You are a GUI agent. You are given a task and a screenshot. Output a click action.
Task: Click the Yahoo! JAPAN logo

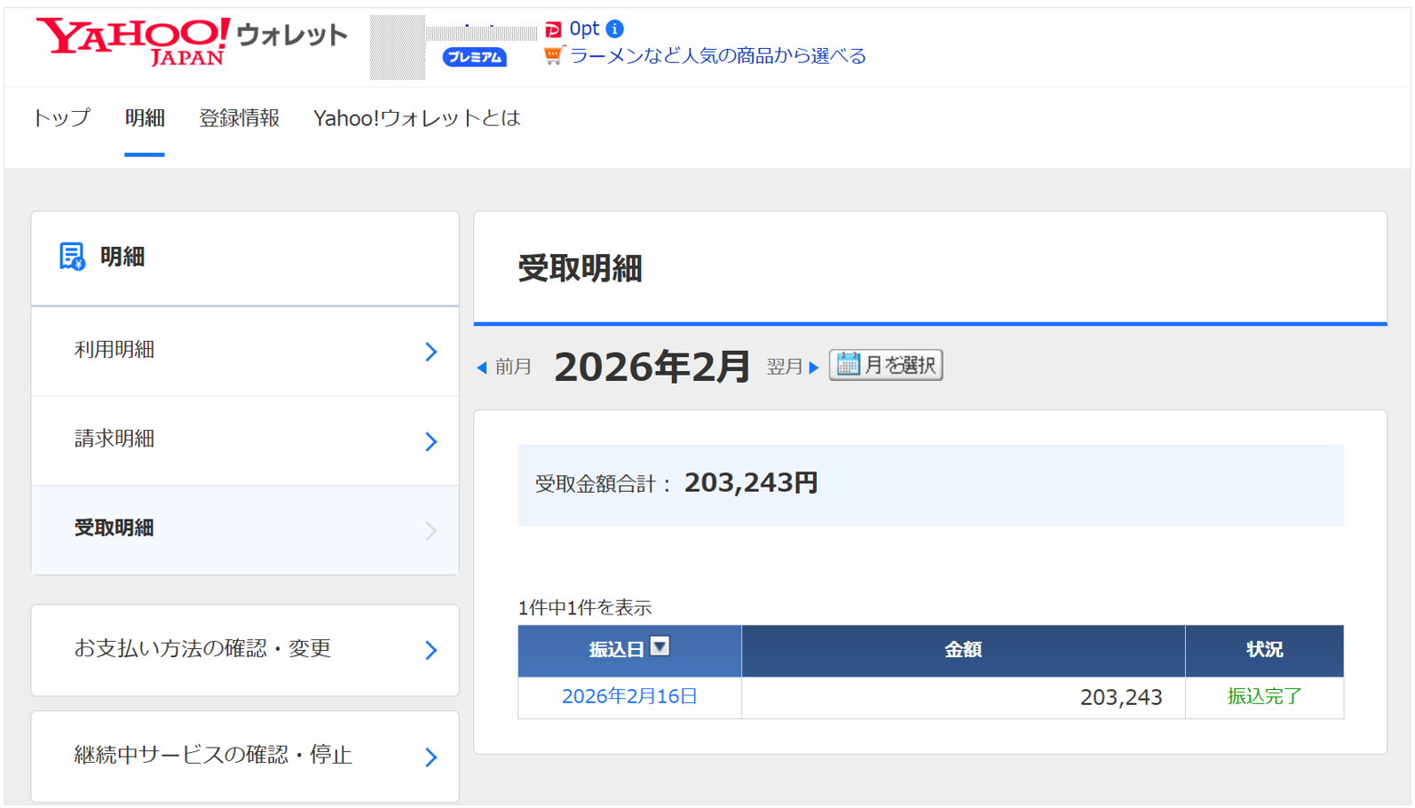click(133, 41)
